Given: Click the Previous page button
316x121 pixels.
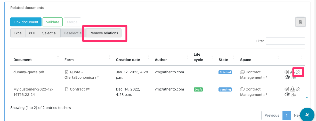Looking at the screenshot, I should [x=272, y=115].
